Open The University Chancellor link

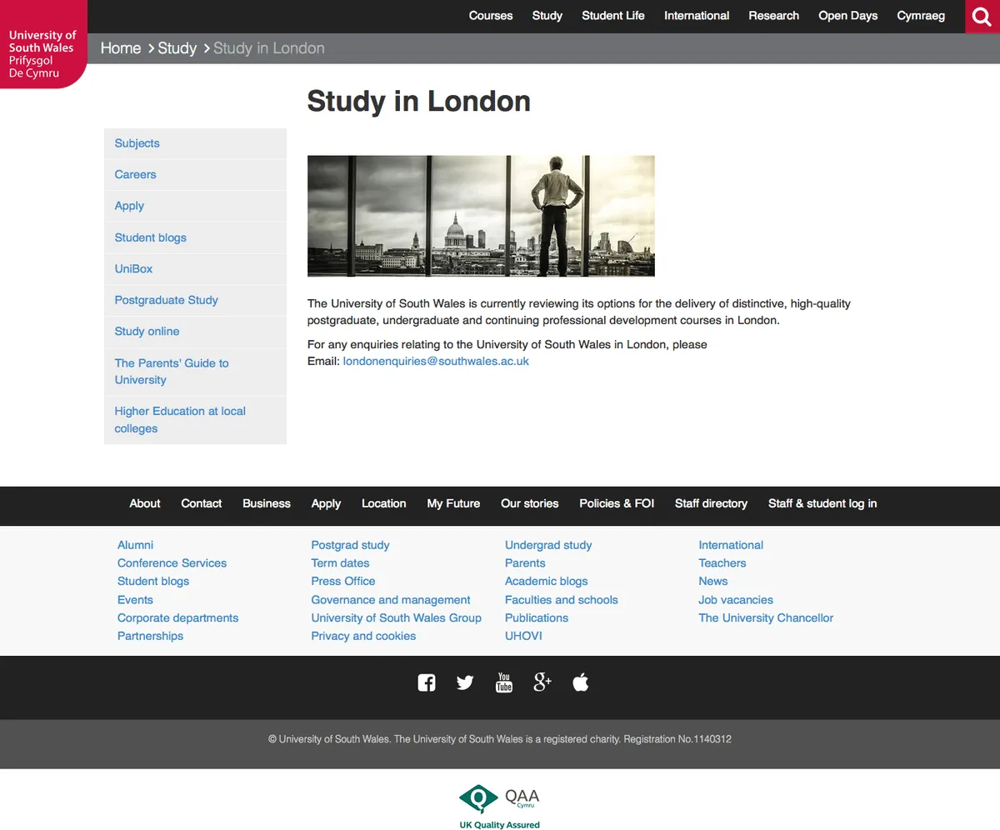click(x=766, y=618)
